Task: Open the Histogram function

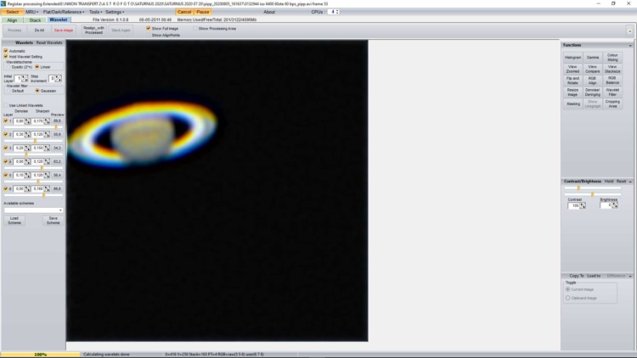Action: [572, 58]
